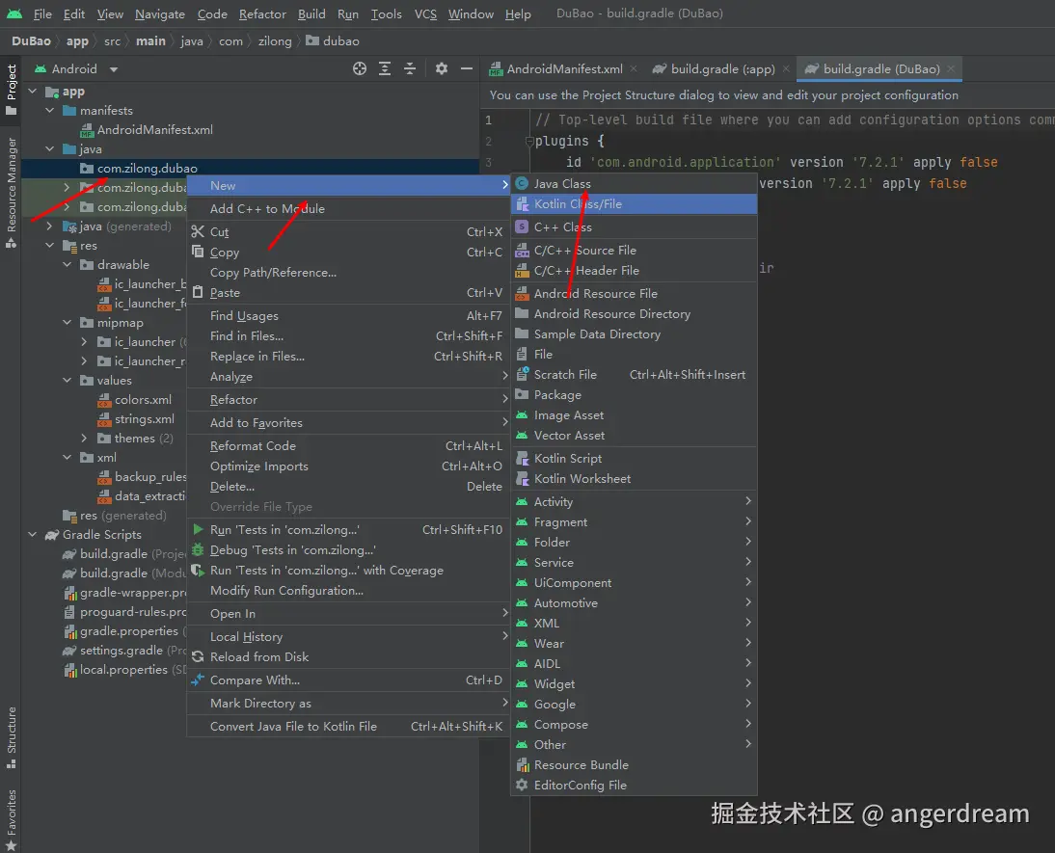Close the build.gradle (DuBao) tab

951,68
